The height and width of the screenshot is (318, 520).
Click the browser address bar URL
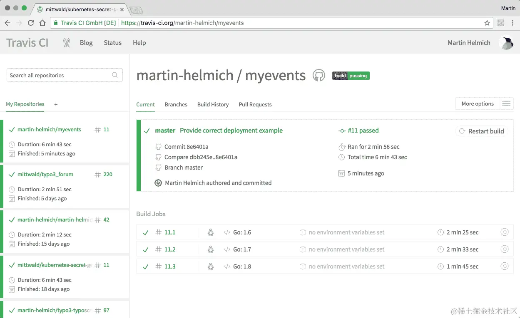(x=182, y=23)
